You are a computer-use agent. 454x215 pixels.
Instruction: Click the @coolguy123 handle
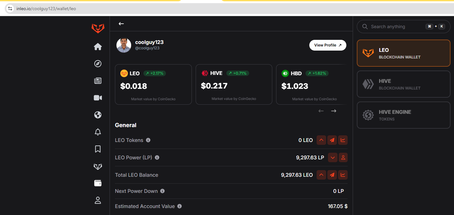click(x=147, y=48)
